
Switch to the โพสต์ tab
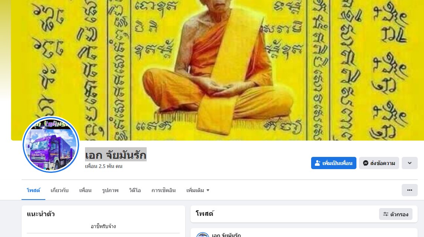click(x=33, y=190)
